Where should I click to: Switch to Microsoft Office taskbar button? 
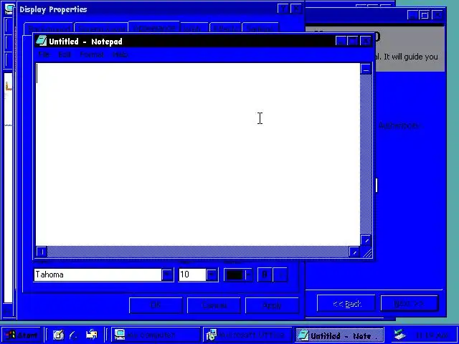(247, 335)
